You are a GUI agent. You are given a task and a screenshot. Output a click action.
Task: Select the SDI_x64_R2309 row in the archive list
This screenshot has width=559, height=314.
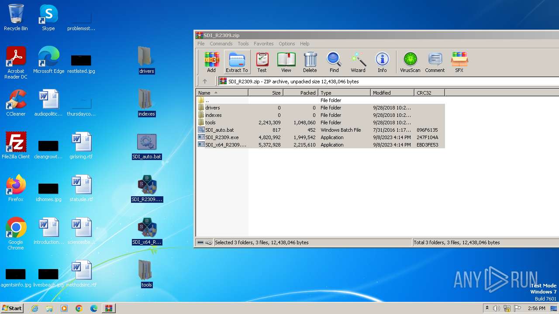[x=321, y=145]
